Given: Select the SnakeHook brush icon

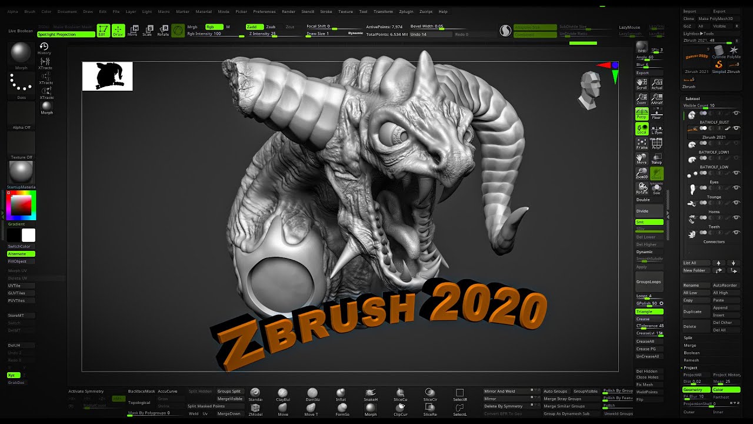Looking at the screenshot, I should [371, 395].
